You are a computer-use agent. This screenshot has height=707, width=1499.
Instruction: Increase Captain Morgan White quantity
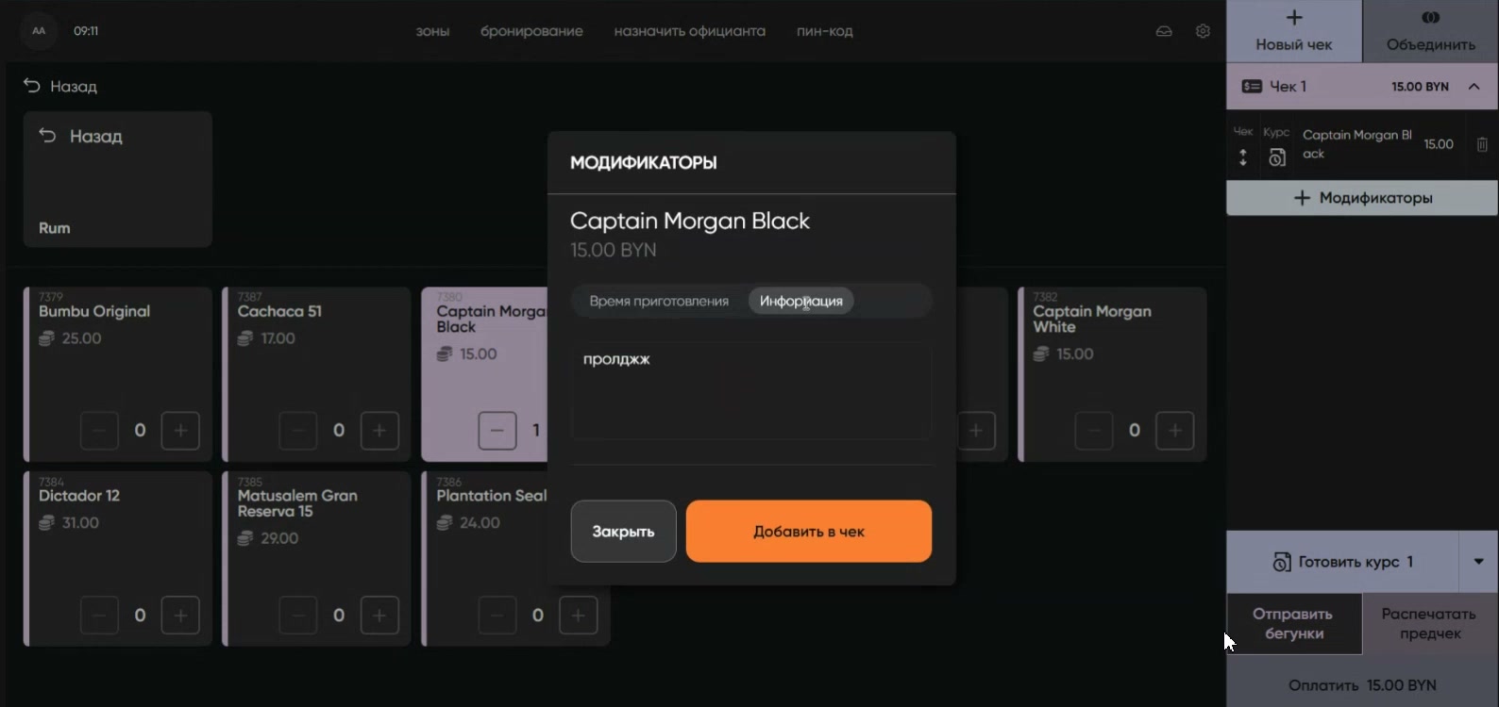(x=1175, y=431)
